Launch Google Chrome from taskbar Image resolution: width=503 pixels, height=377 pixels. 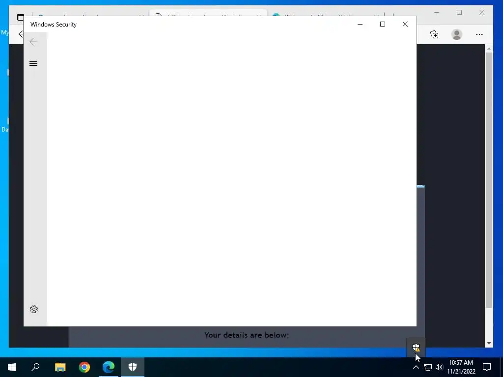(x=84, y=367)
